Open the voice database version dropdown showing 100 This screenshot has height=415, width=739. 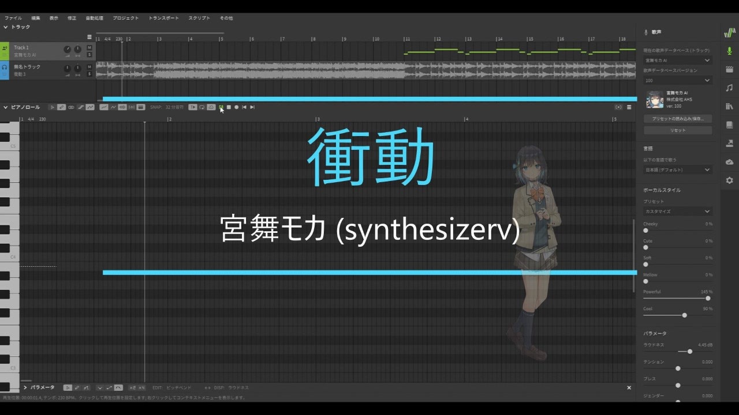coord(678,80)
